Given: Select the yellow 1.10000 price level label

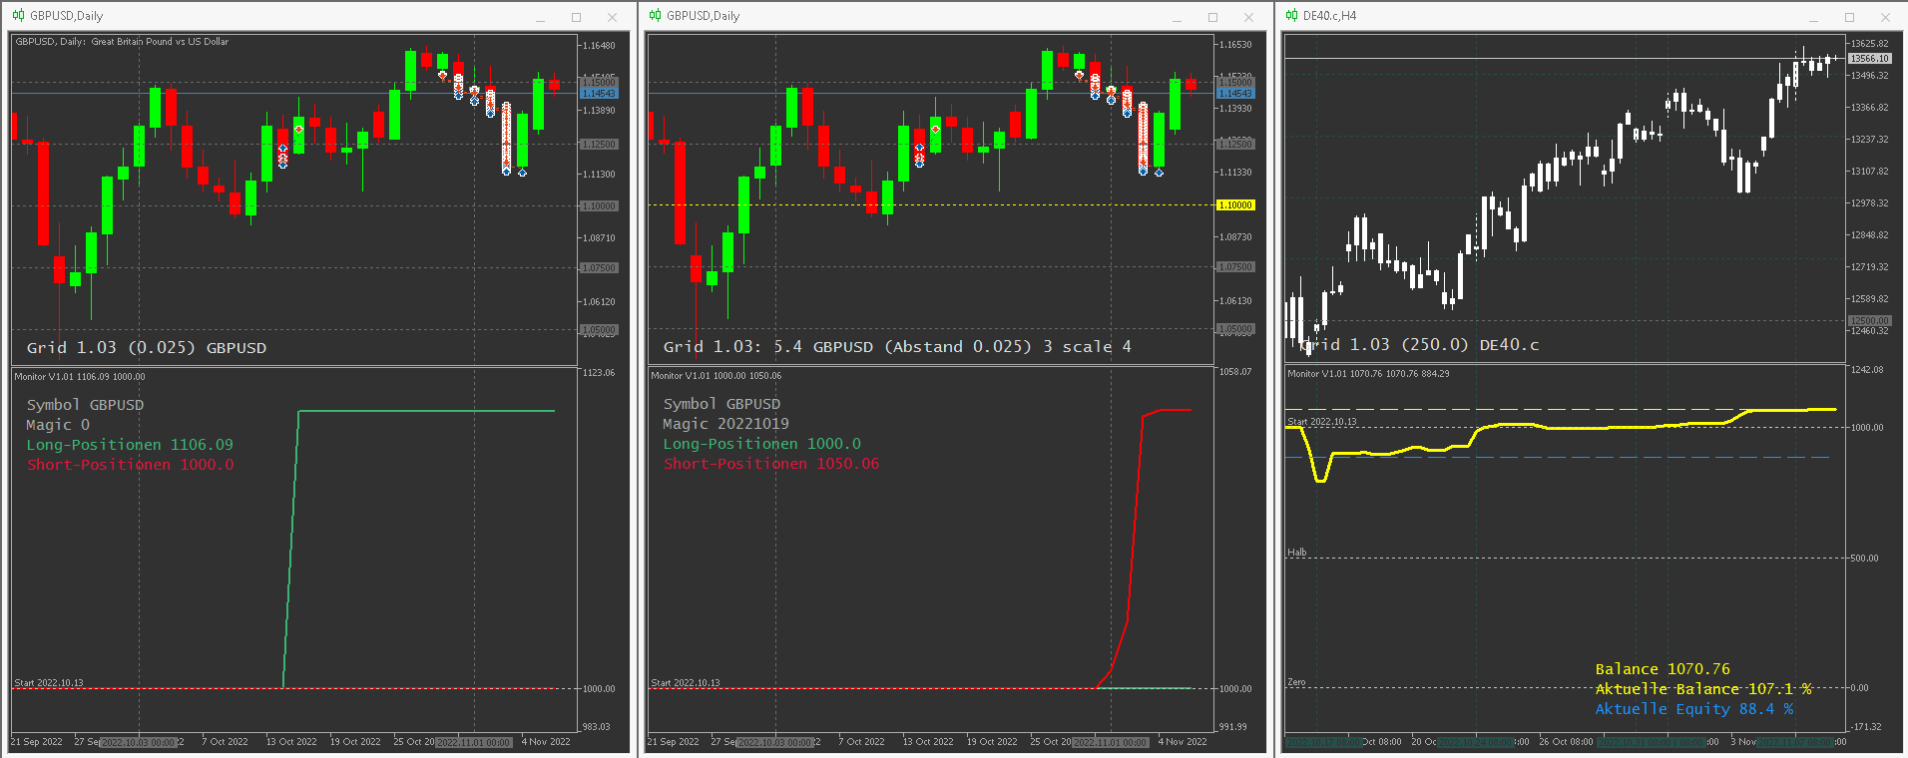Looking at the screenshot, I should coord(1235,205).
